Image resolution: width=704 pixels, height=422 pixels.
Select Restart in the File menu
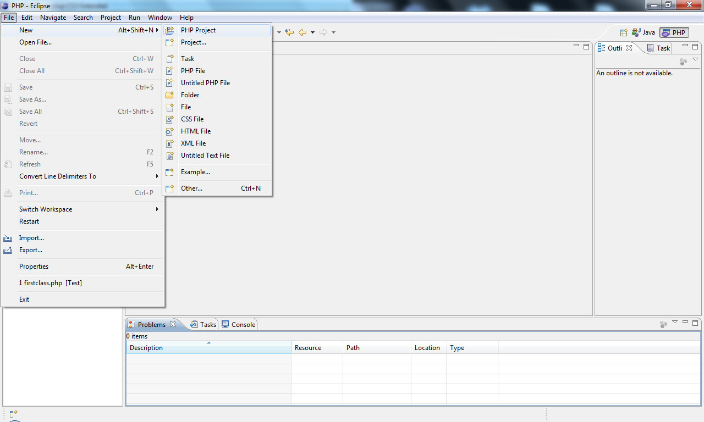(x=83, y=221)
